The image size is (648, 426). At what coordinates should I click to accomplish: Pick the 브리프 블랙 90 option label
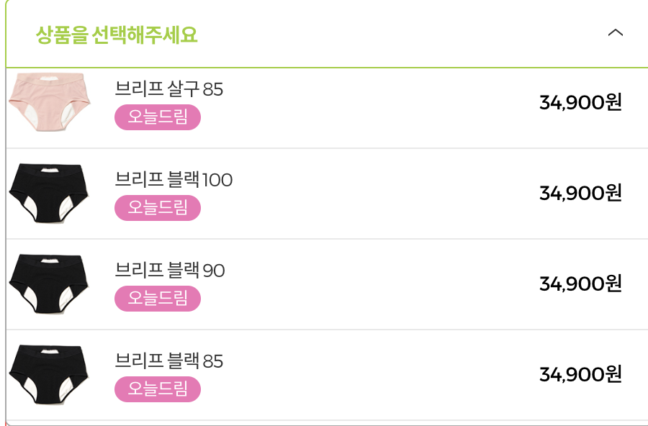point(169,271)
